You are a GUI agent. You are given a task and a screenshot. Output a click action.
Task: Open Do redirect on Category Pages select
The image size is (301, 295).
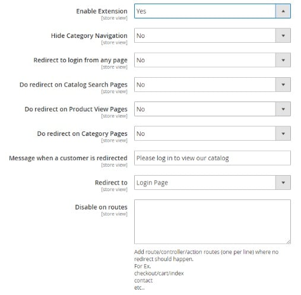pyautogui.click(x=213, y=134)
